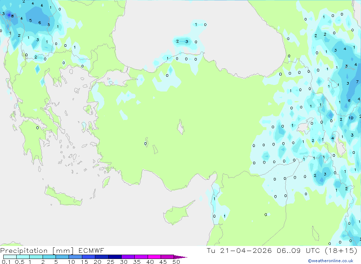Click the legend color between 2 and 5
Screen dimensions: 361x264
click(x=49, y=257)
